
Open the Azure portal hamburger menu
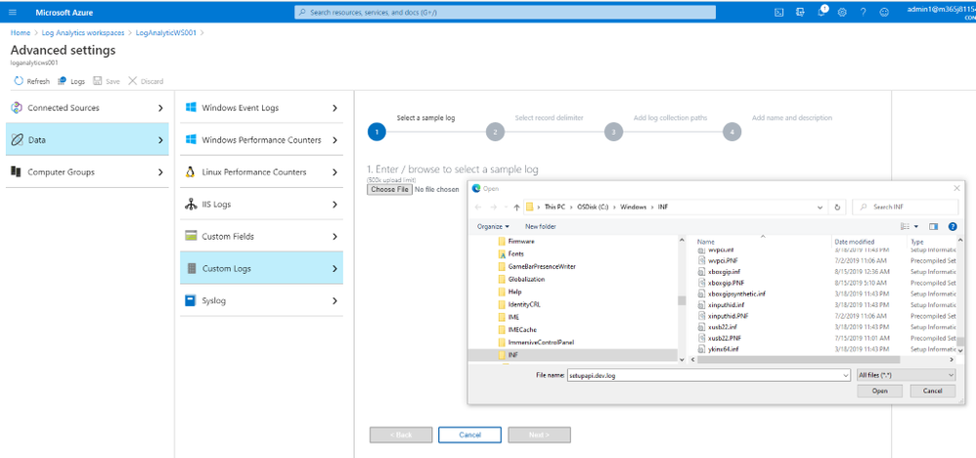[x=13, y=12]
